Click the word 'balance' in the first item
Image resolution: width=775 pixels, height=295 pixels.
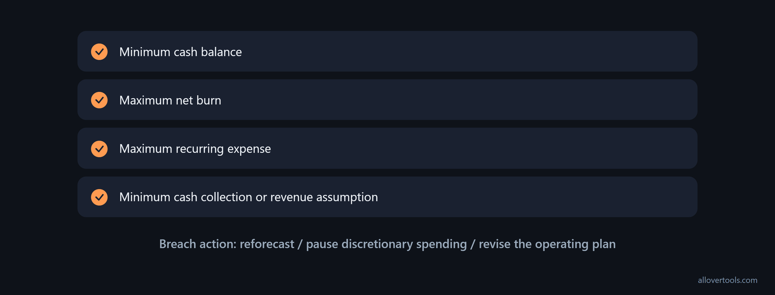tap(221, 52)
